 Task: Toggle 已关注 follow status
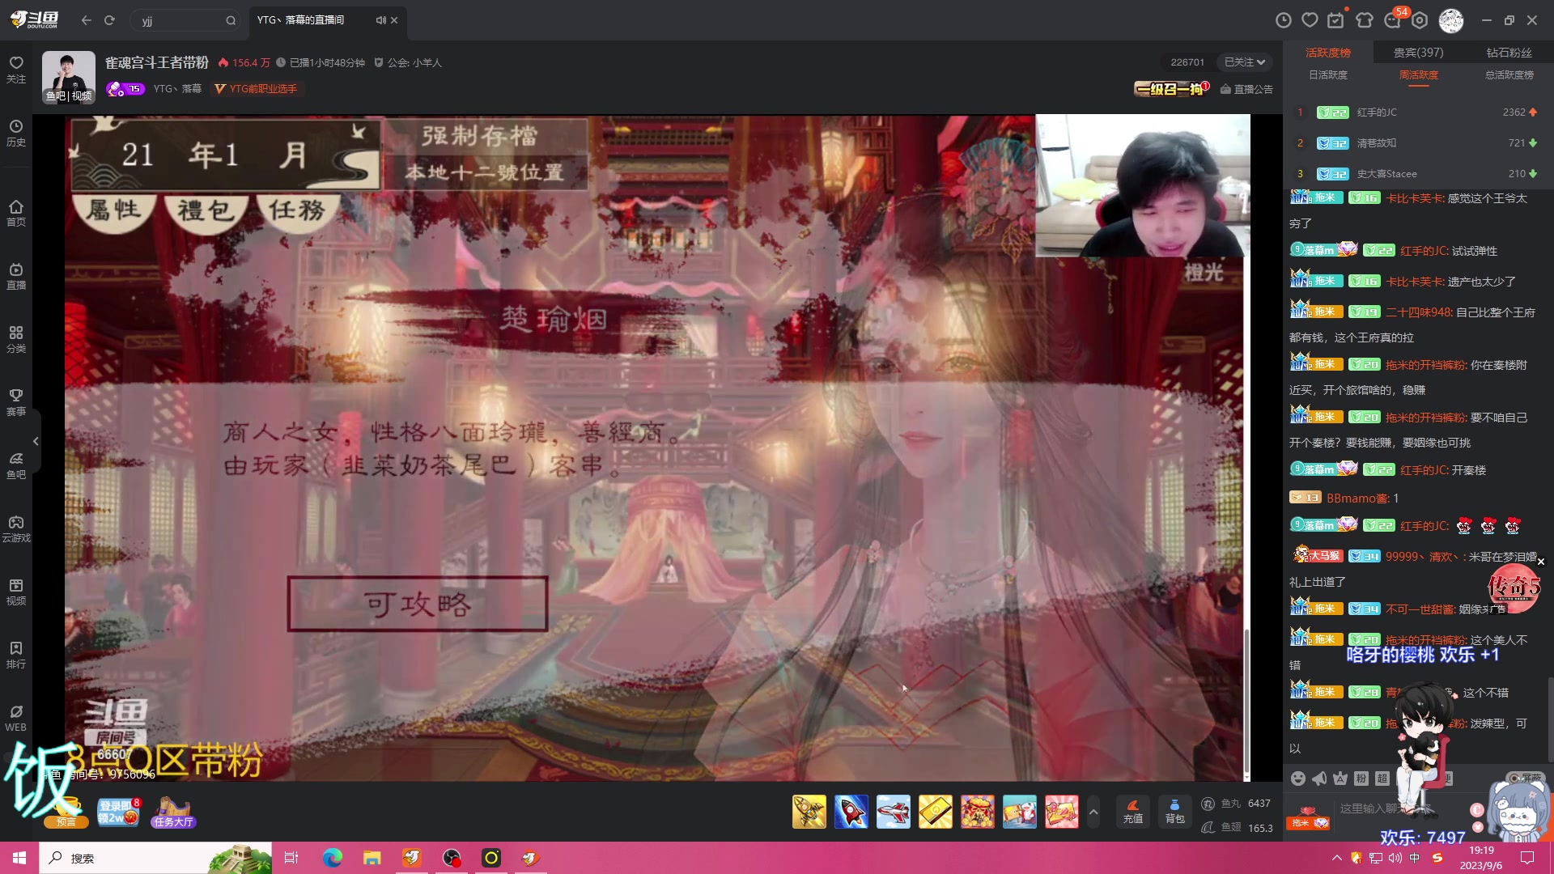(x=1245, y=62)
